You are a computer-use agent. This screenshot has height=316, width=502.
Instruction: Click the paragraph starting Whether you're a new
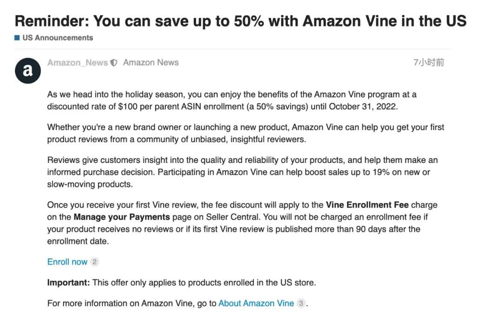[245, 133]
